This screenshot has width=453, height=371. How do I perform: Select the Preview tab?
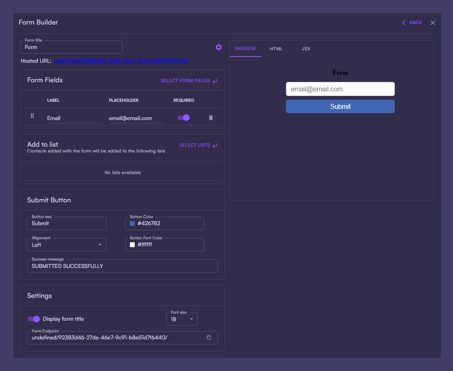point(245,49)
